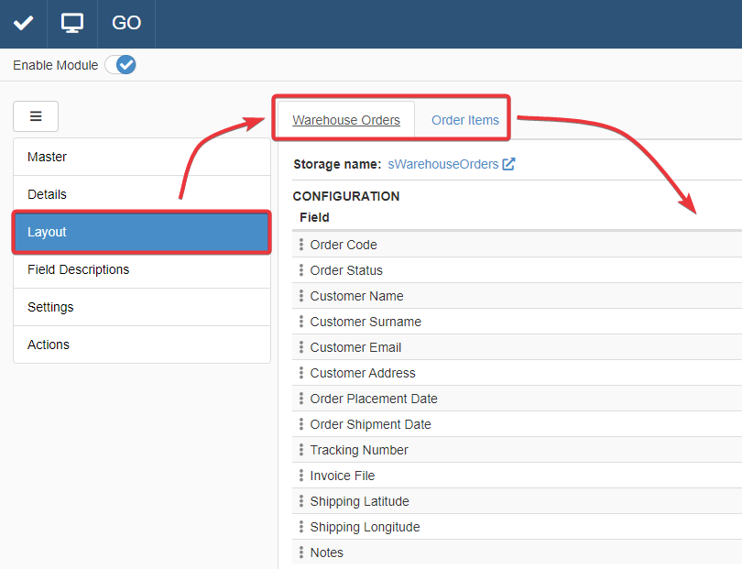742x569 pixels.
Task: Select the Layout menu item
Action: click(x=141, y=232)
